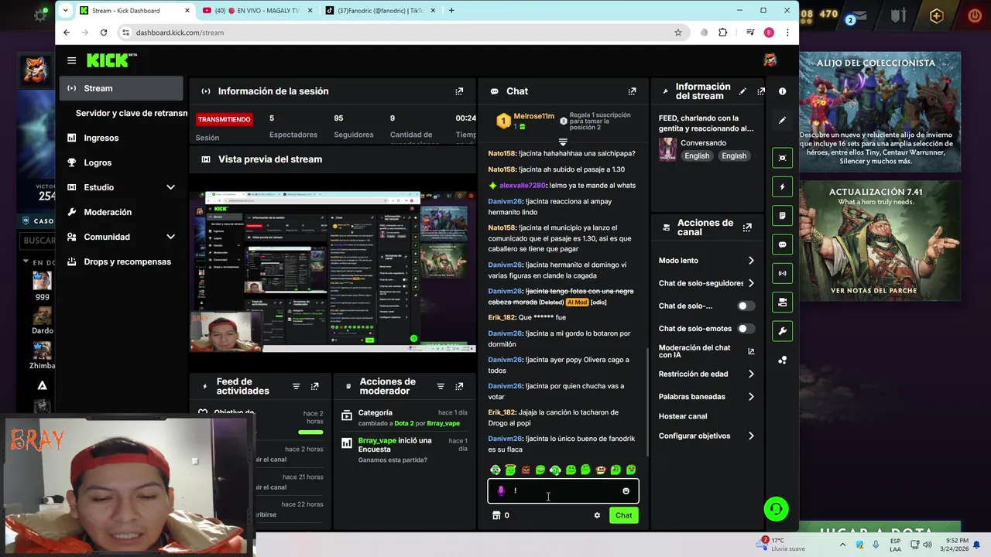Edit stream info with pencil icon in panel header
The width and height of the screenshot is (991, 557).
click(x=742, y=91)
